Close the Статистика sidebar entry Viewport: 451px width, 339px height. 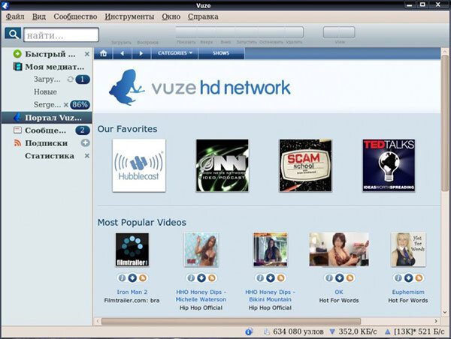pos(87,156)
